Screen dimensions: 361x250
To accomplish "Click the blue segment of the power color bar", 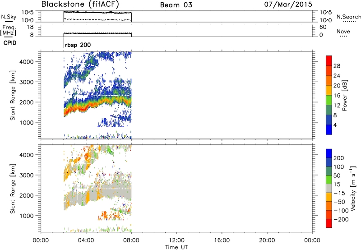I will (329, 130).
